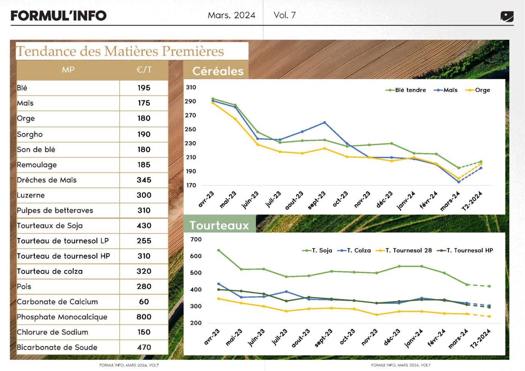Click the avr-23 label in Tourteaux chart
This screenshot has width=525, height=371.
(x=211, y=337)
